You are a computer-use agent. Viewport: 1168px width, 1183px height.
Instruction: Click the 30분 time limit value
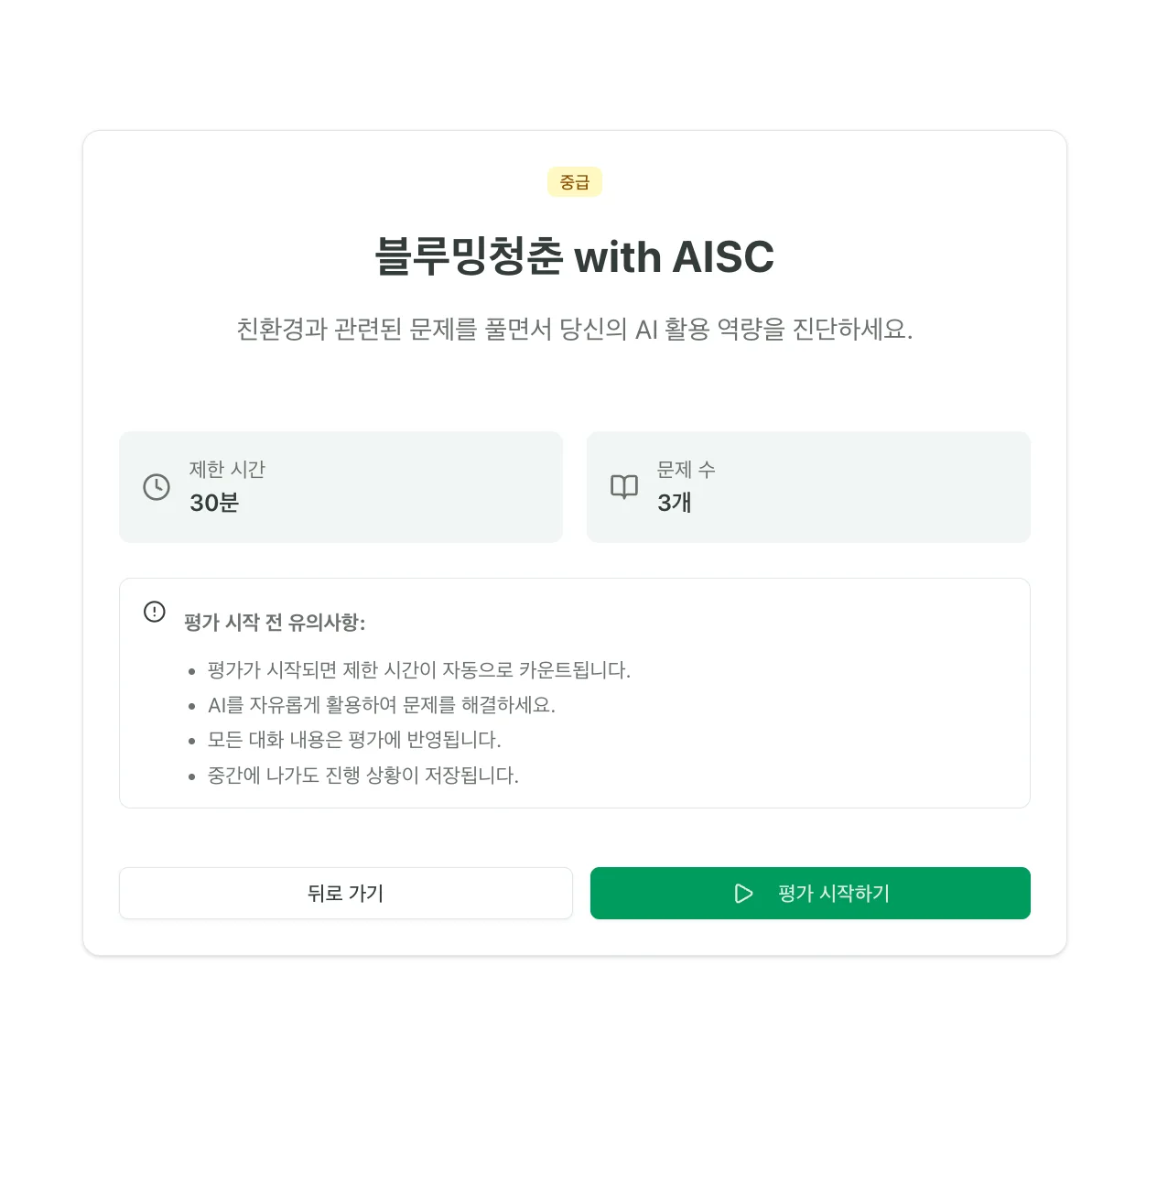click(213, 504)
